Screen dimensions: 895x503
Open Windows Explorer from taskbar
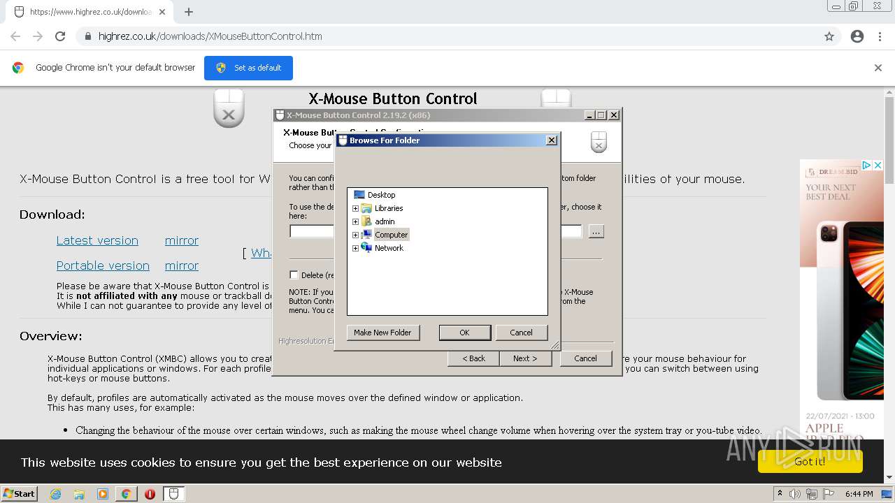tap(79, 494)
